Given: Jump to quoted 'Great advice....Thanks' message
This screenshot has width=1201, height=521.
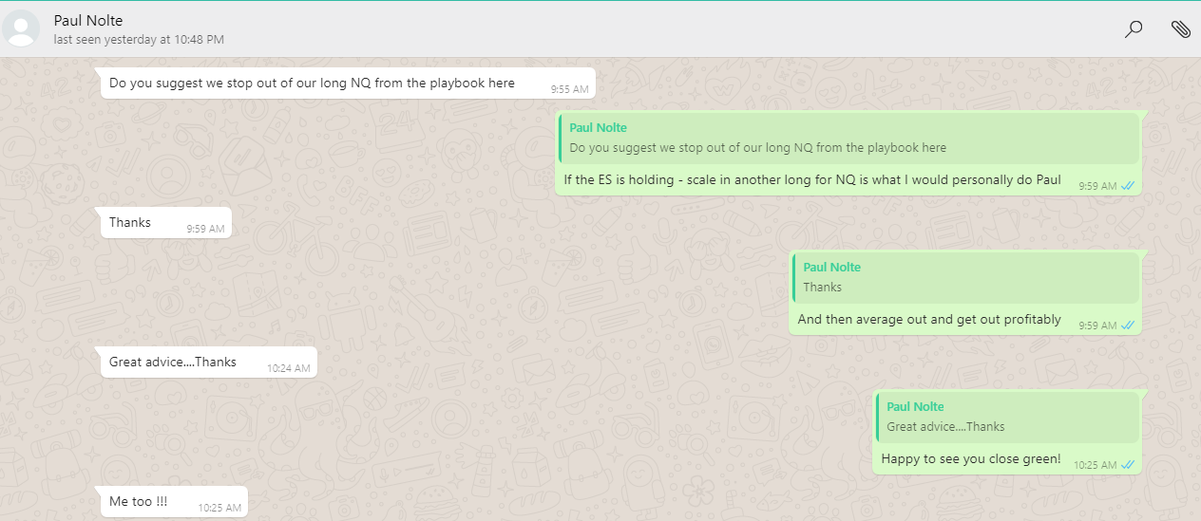Looking at the screenshot, I should click(1006, 418).
